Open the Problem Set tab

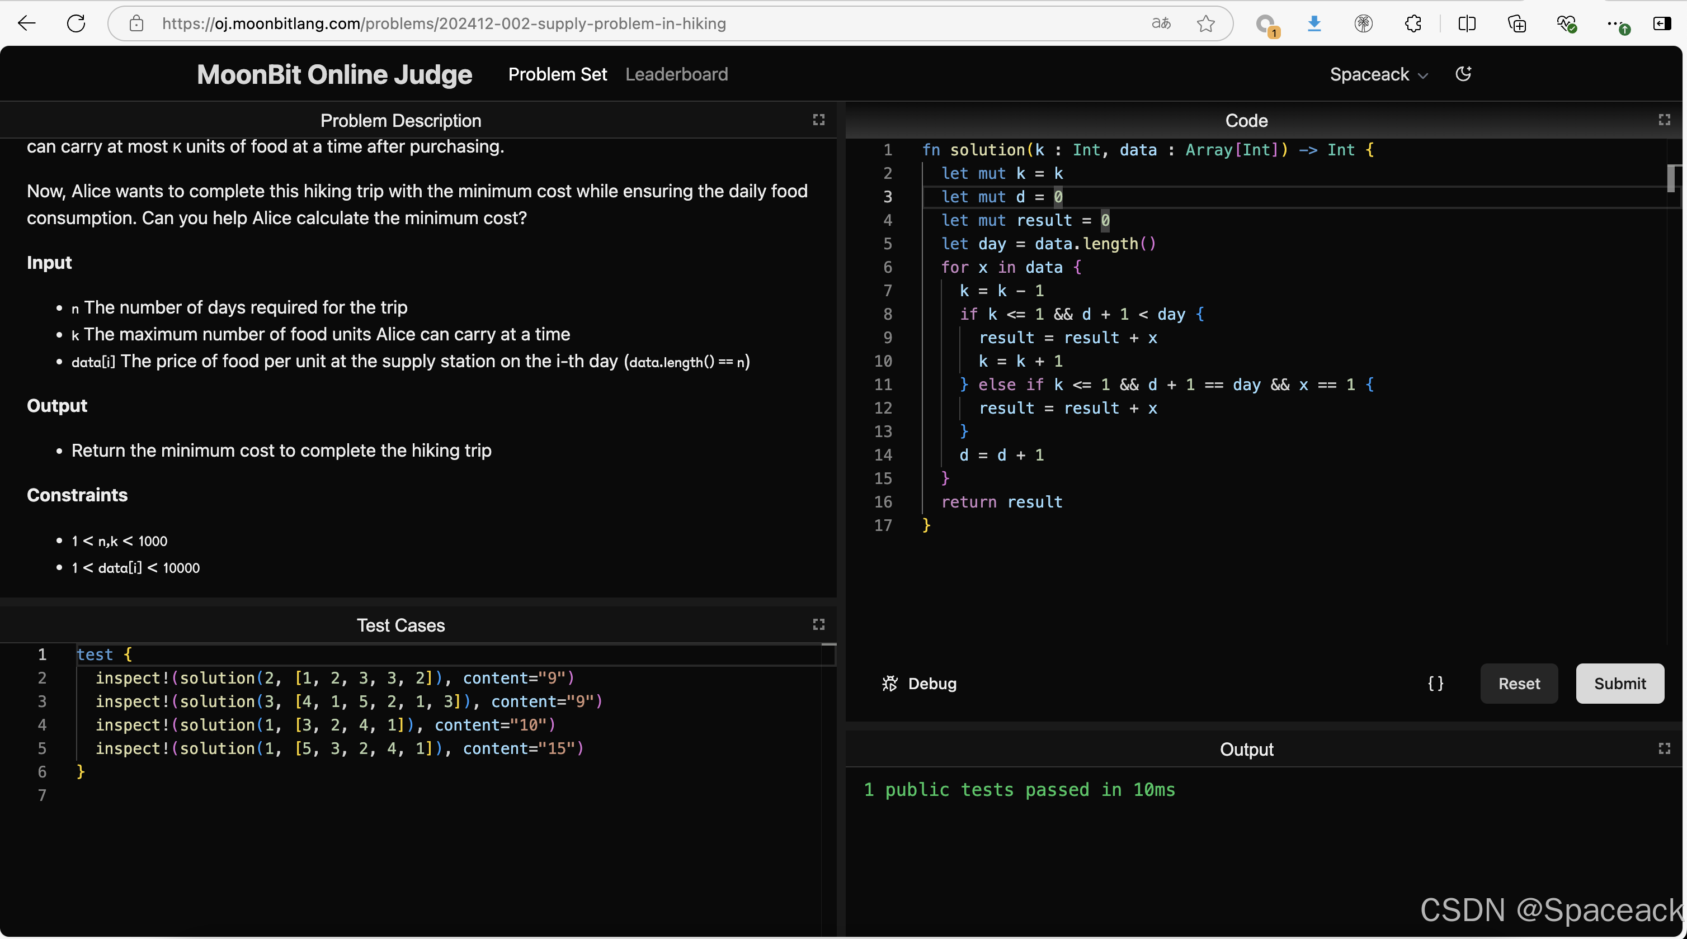pos(557,74)
